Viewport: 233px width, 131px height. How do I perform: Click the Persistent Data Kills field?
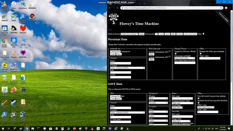coord(121,72)
